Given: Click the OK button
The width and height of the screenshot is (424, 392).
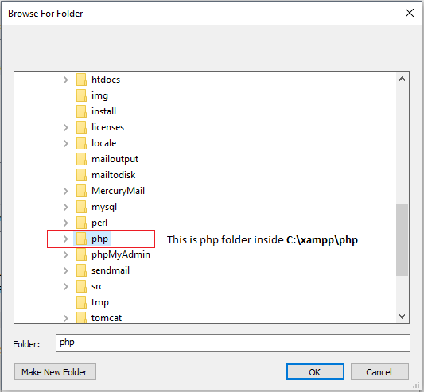Looking at the screenshot, I should point(315,372).
